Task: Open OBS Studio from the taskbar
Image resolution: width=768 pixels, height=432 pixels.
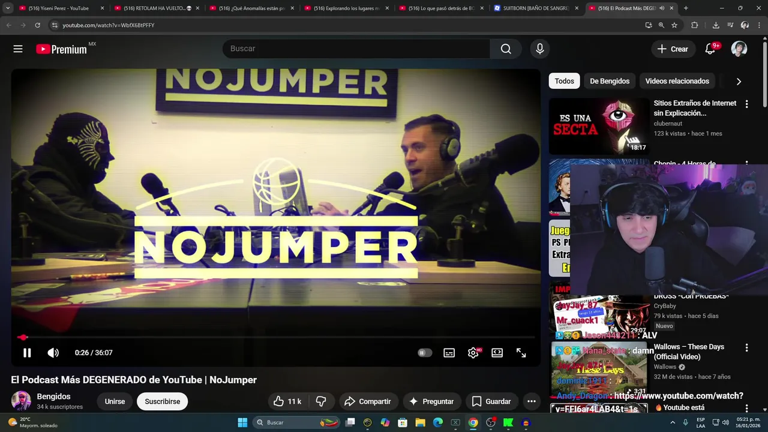Action: (x=490, y=422)
